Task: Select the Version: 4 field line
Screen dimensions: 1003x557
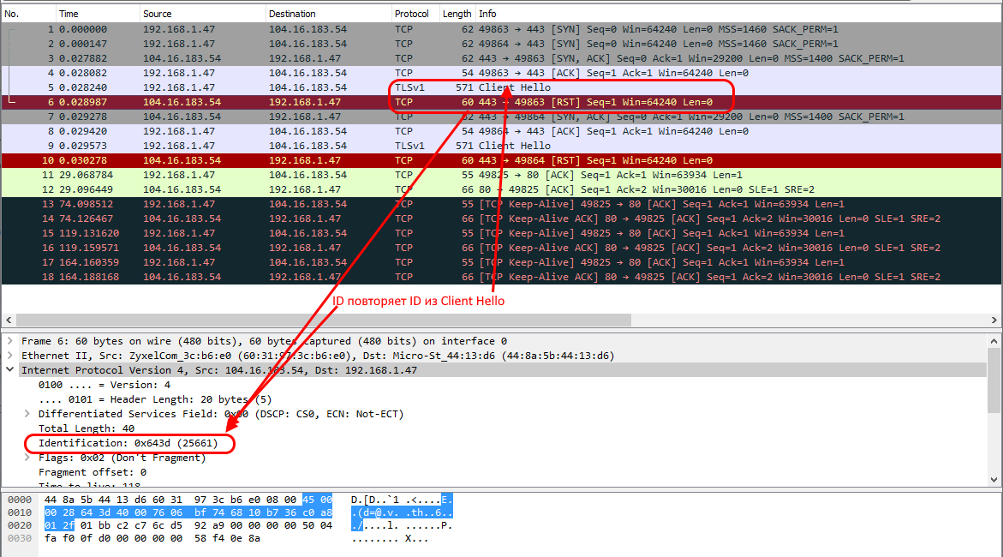Action: [104, 385]
